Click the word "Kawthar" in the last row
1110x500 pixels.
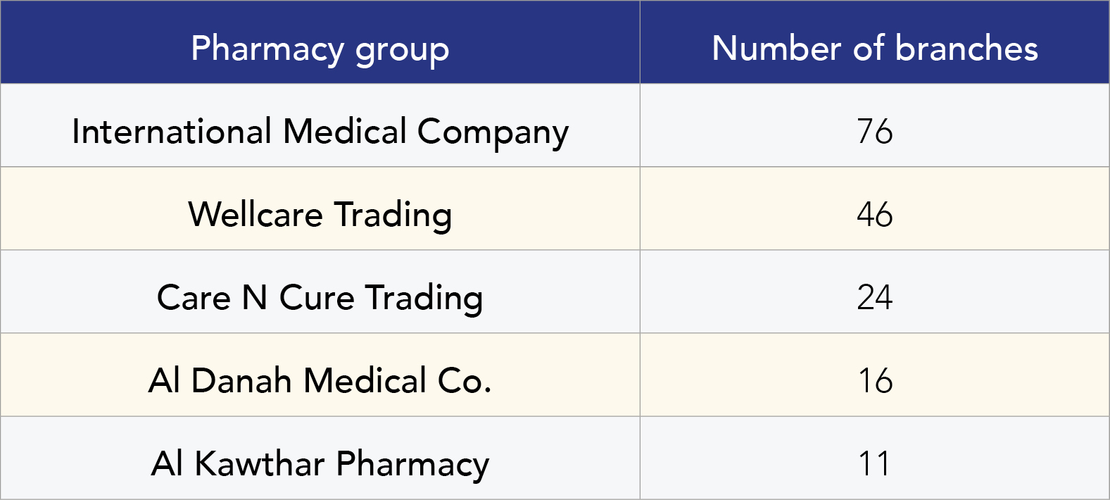click(x=259, y=463)
